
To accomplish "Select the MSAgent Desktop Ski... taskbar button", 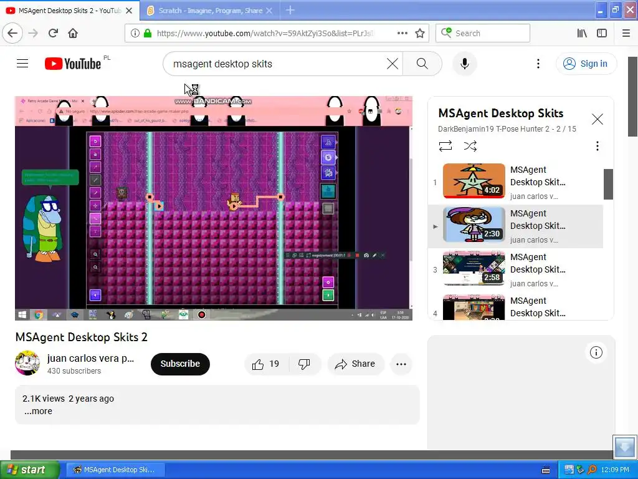I will [115, 470].
